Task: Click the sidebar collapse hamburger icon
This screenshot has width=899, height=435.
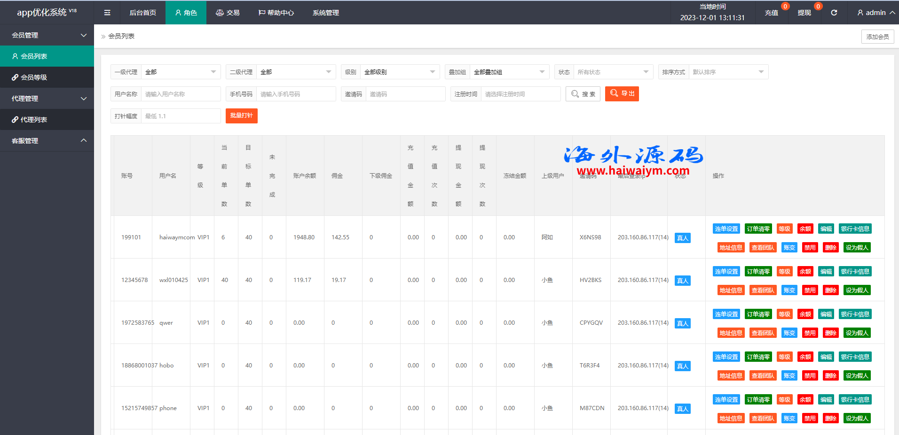Action: coord(107,13)
